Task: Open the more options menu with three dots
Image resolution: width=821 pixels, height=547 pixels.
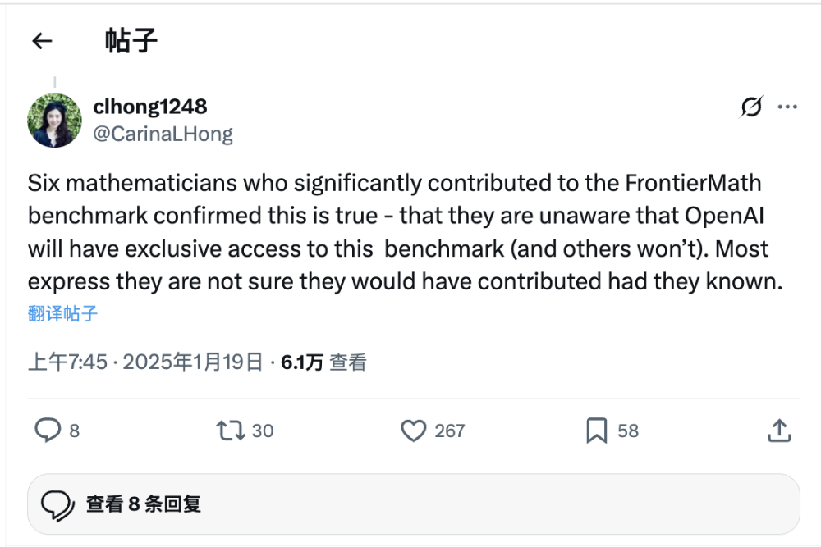Action: tap(788, 107)
